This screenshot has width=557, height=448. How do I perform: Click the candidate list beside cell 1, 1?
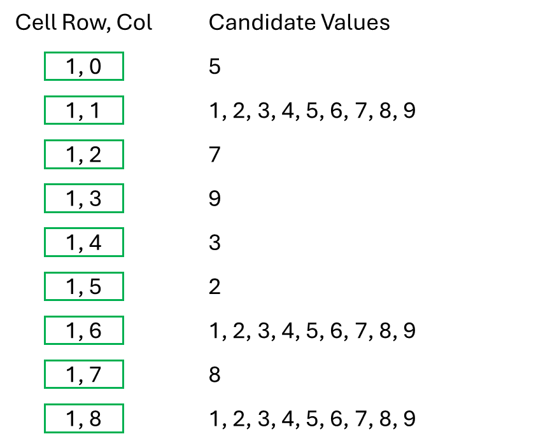point(312,111)
